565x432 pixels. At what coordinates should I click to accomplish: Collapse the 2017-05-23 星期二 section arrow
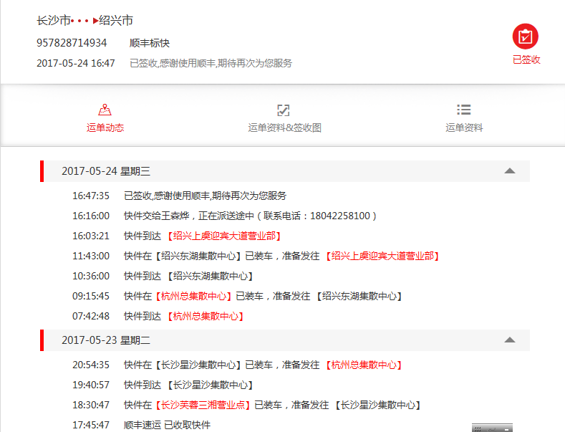510,340
